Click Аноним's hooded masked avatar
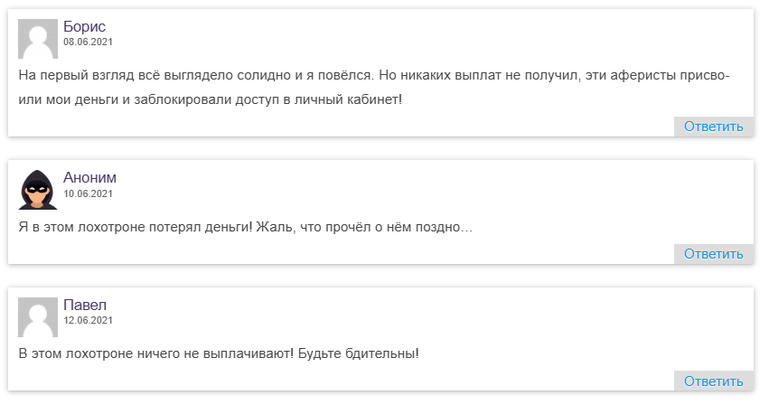The image size is (769, 405). (38, 190)
